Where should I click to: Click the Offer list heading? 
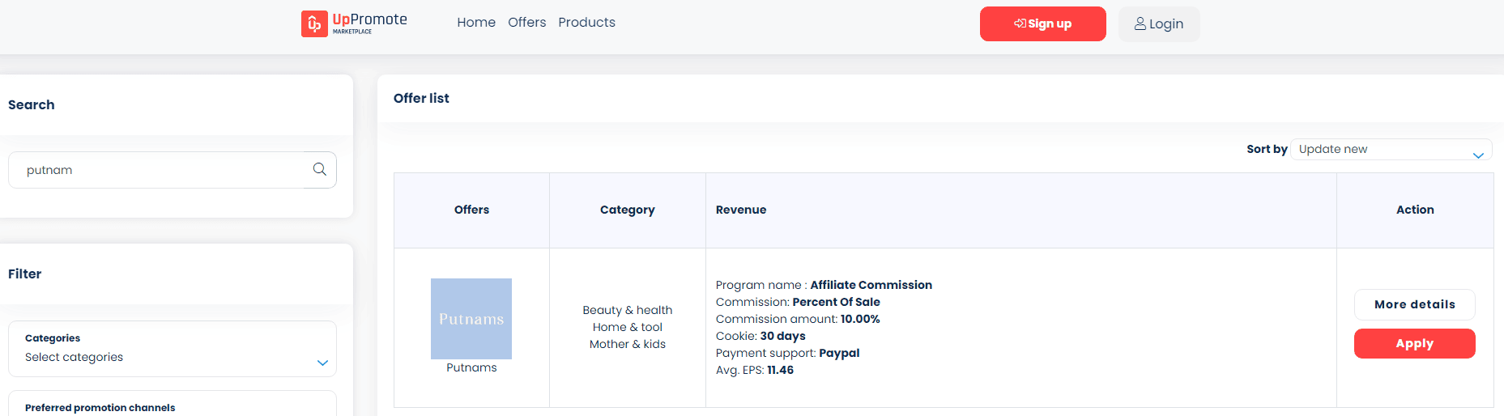tap(421, 98)
